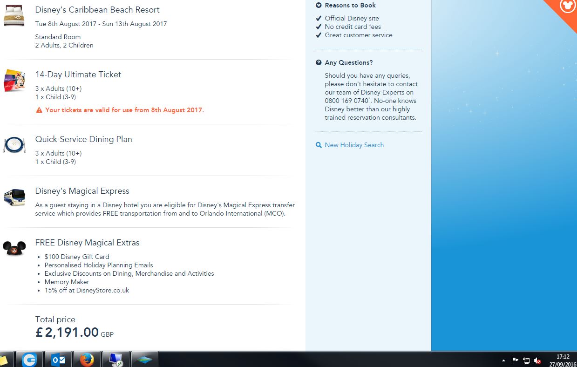Click the chevron icon beside Reasons to Book
577x367 pixels.
(319, 6)
